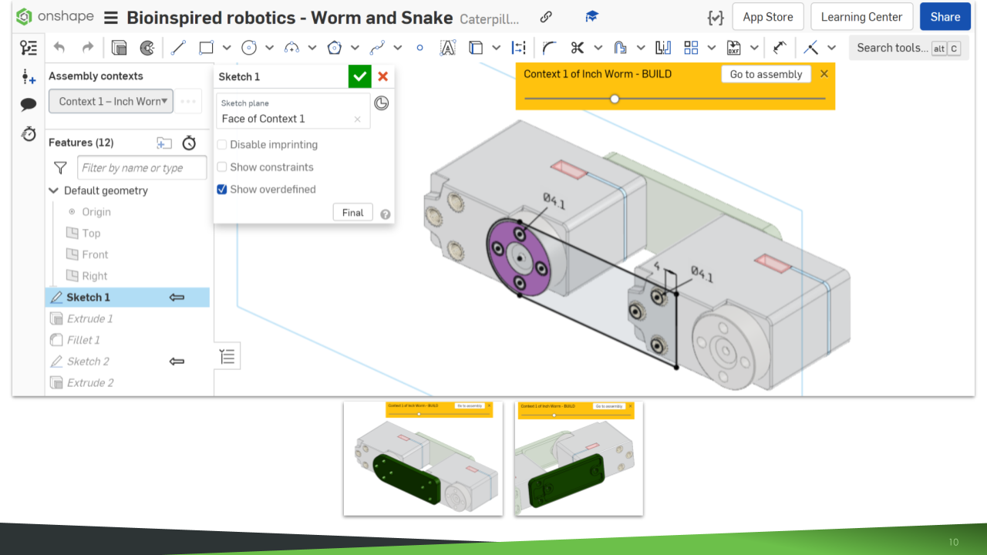Open the Learning Center
This screenshot has height=555, width=987.
click(861, 16)
